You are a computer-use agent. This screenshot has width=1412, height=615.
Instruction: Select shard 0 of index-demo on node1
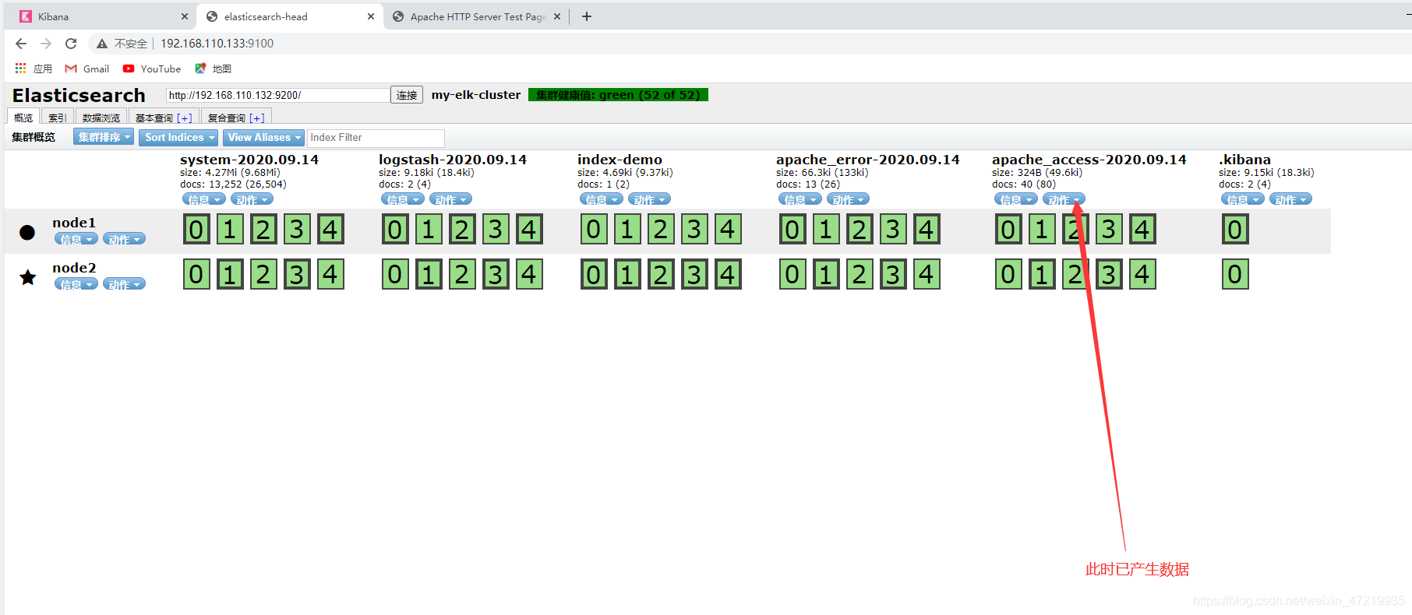(x=594, y=230)
